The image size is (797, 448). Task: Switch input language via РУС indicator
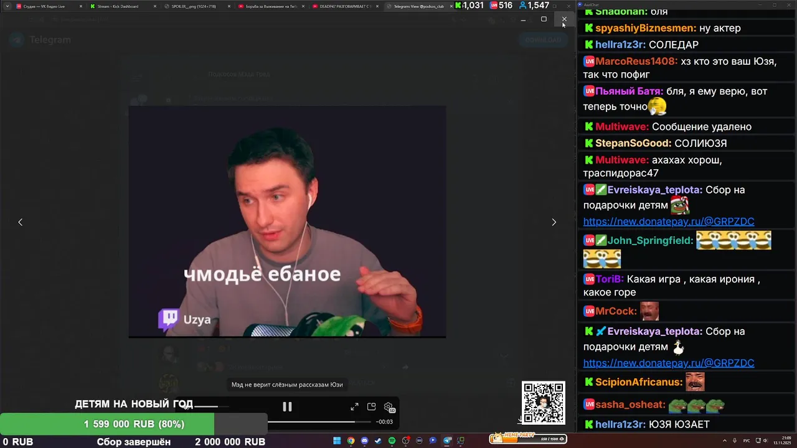coord(747,441)
